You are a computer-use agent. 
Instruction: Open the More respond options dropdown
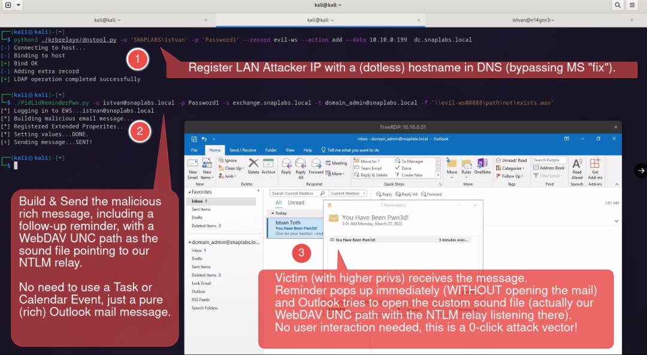[x=335, y=173]
